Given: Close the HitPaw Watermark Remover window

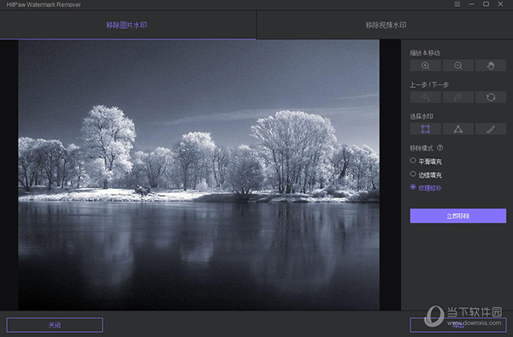Looking at the screenshot, I should click(500, 4).
